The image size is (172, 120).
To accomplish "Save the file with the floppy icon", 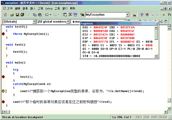I will 17,15.
